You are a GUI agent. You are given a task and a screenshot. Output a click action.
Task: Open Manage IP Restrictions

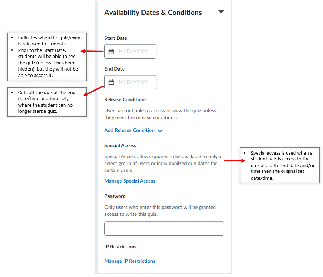coord(130,261)
